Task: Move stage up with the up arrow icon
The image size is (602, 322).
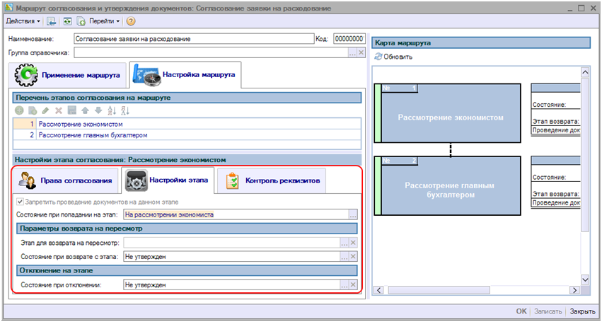Action: click(85, 110)
